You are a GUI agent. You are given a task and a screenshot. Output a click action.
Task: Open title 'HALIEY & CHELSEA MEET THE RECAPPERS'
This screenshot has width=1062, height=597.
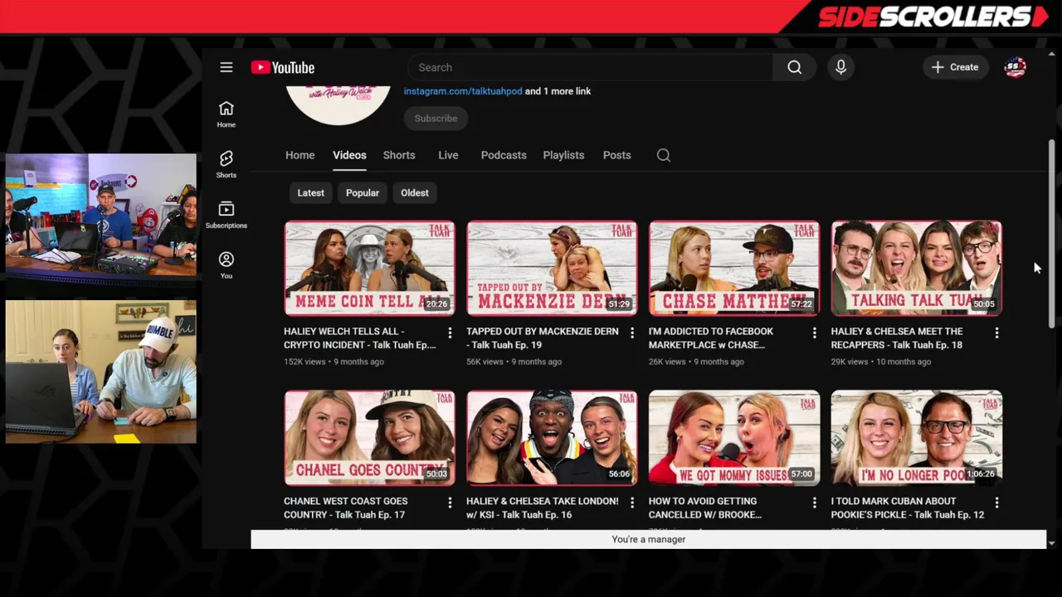897,338
